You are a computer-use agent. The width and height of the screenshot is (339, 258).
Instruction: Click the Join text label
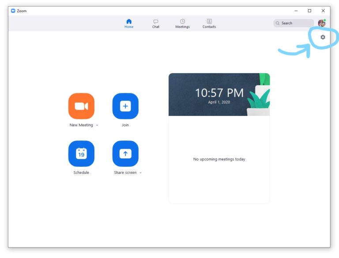point(125,125)
